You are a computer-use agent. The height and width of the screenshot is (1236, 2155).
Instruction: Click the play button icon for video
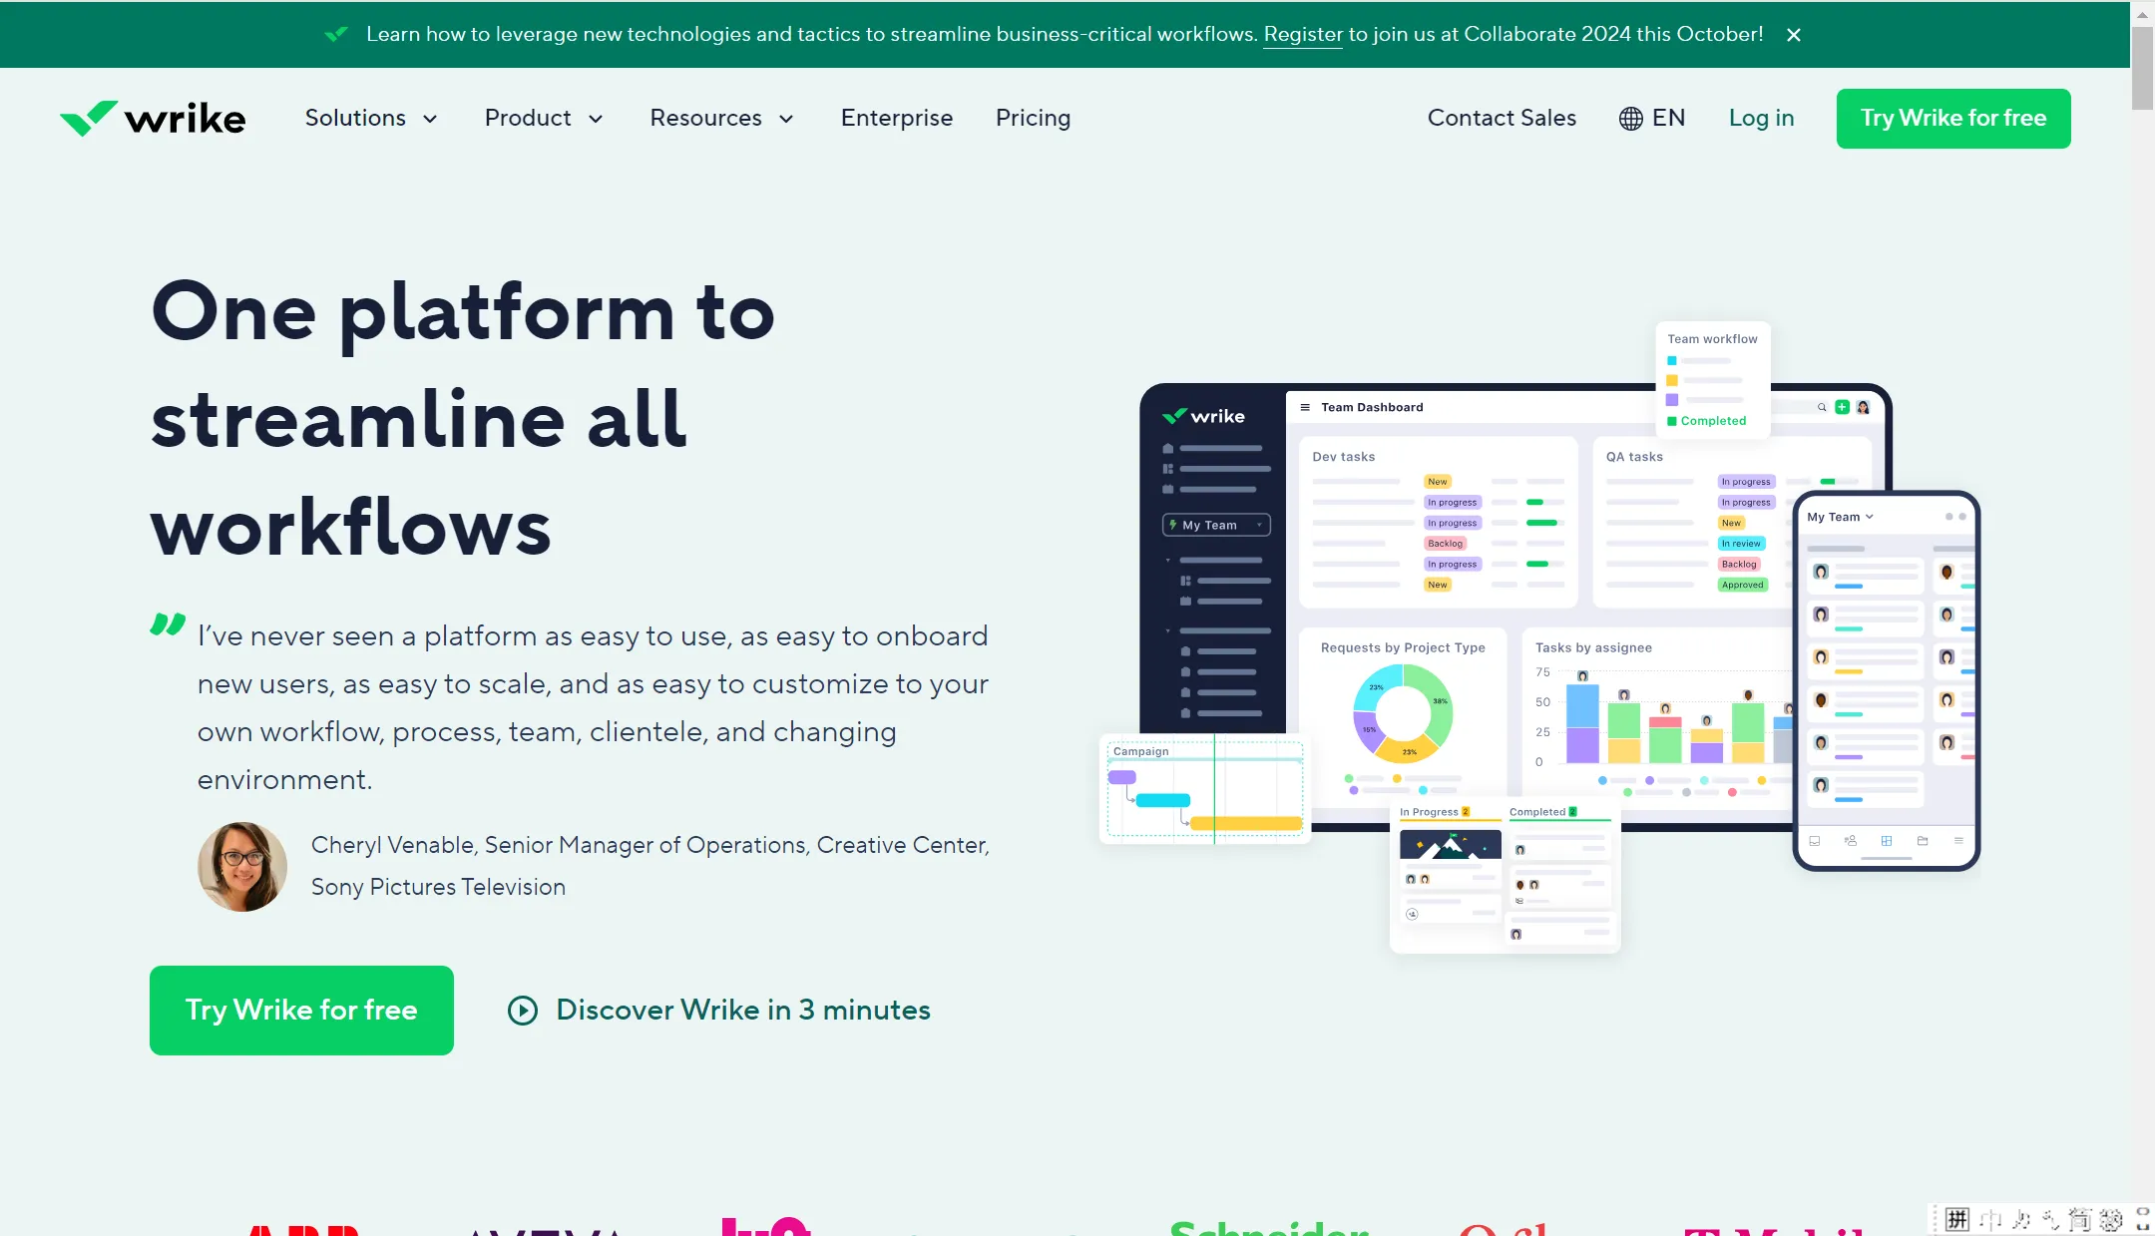click(521, 1010)
